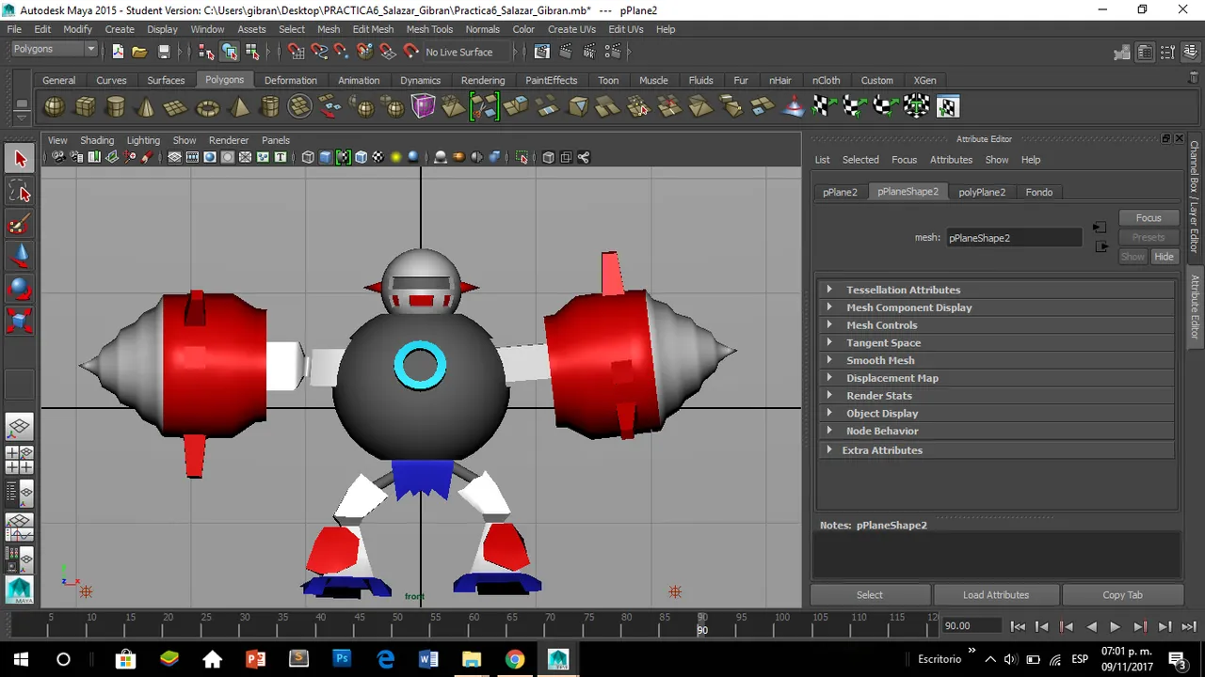This screenshot has height=677, width=1205.
Task: Create a polygon cone from shelf
Action: [145, 107]
